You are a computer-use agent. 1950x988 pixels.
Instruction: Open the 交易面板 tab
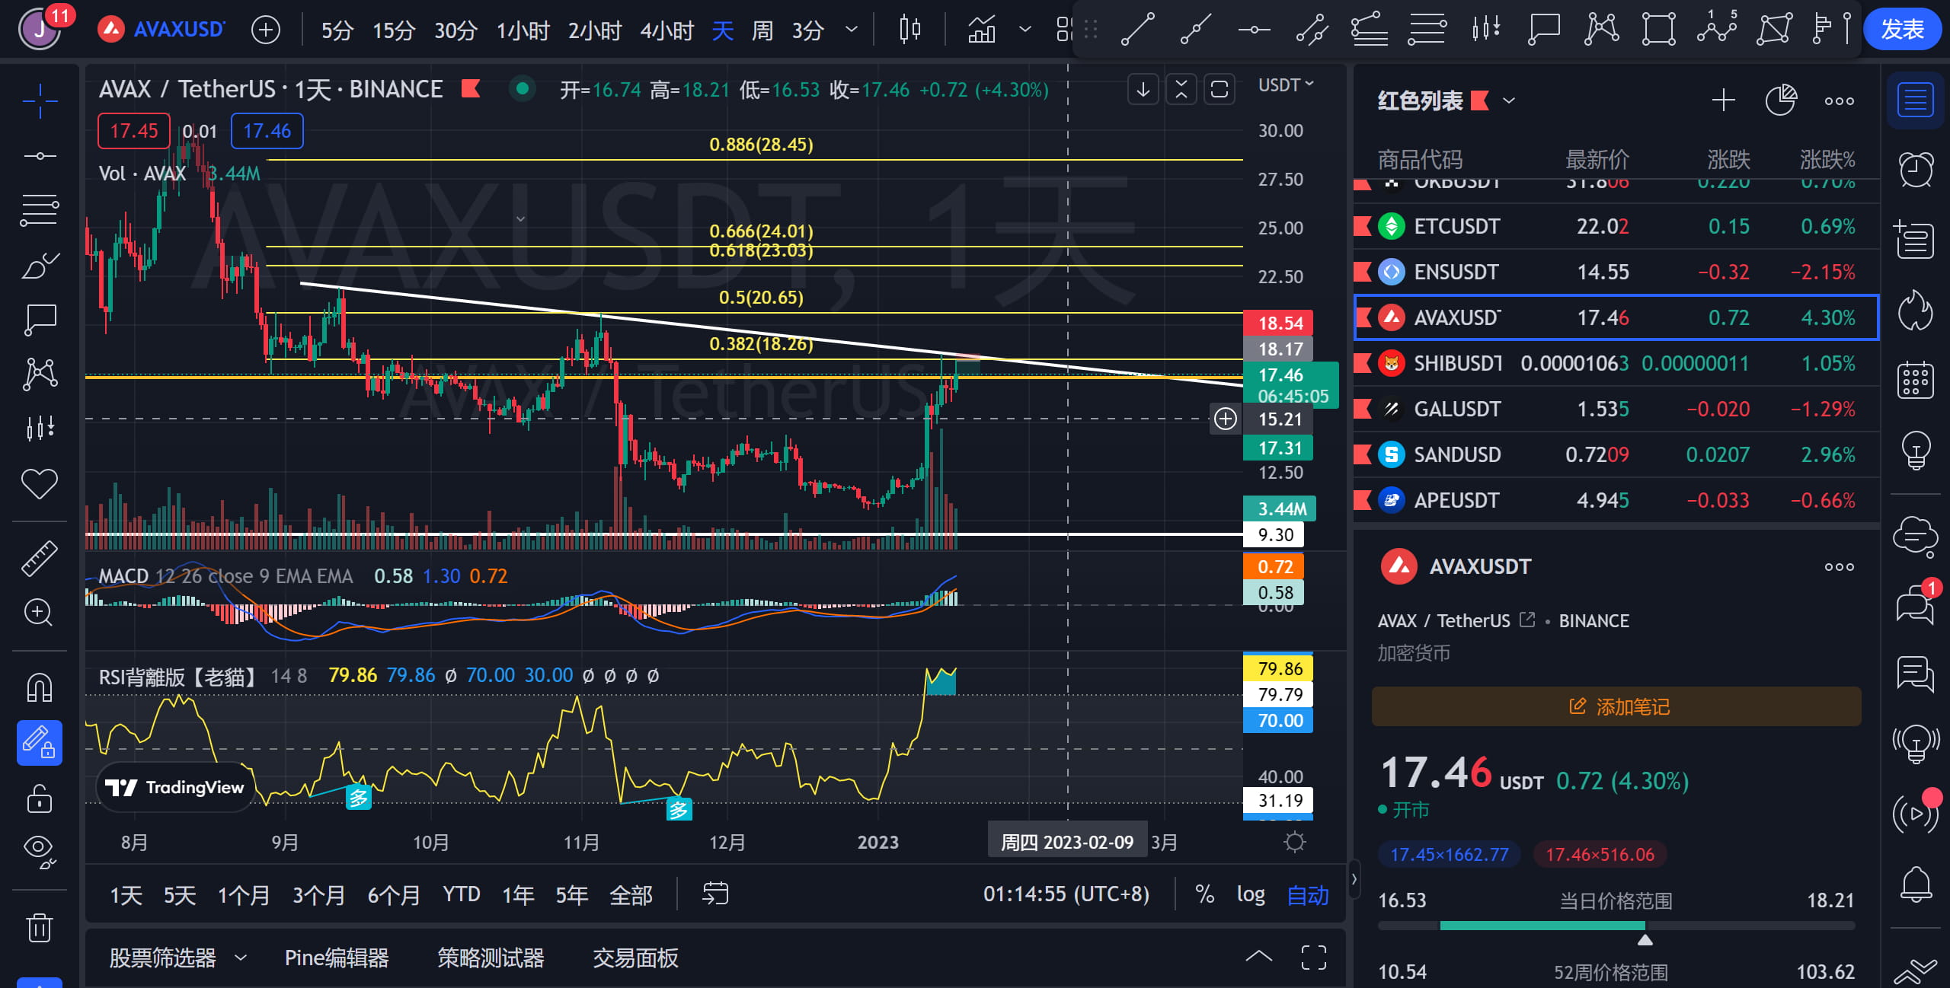tap(635, 958)
